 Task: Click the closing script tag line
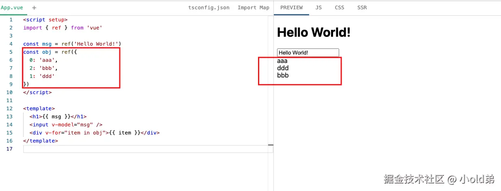click(37, 92)
